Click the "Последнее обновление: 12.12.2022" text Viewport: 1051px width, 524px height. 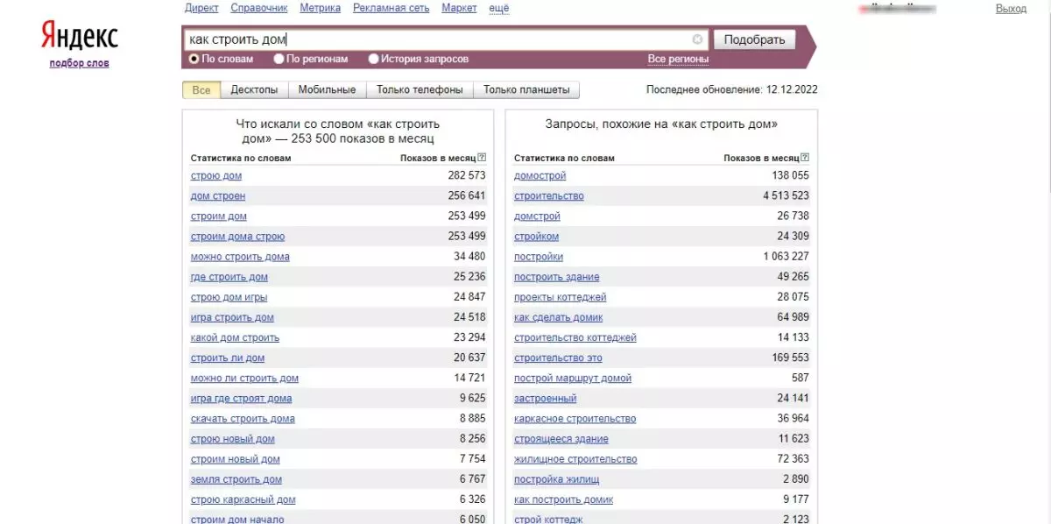pos(732,89)
